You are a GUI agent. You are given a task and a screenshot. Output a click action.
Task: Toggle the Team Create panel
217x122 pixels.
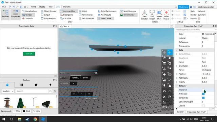click(105, 18)
